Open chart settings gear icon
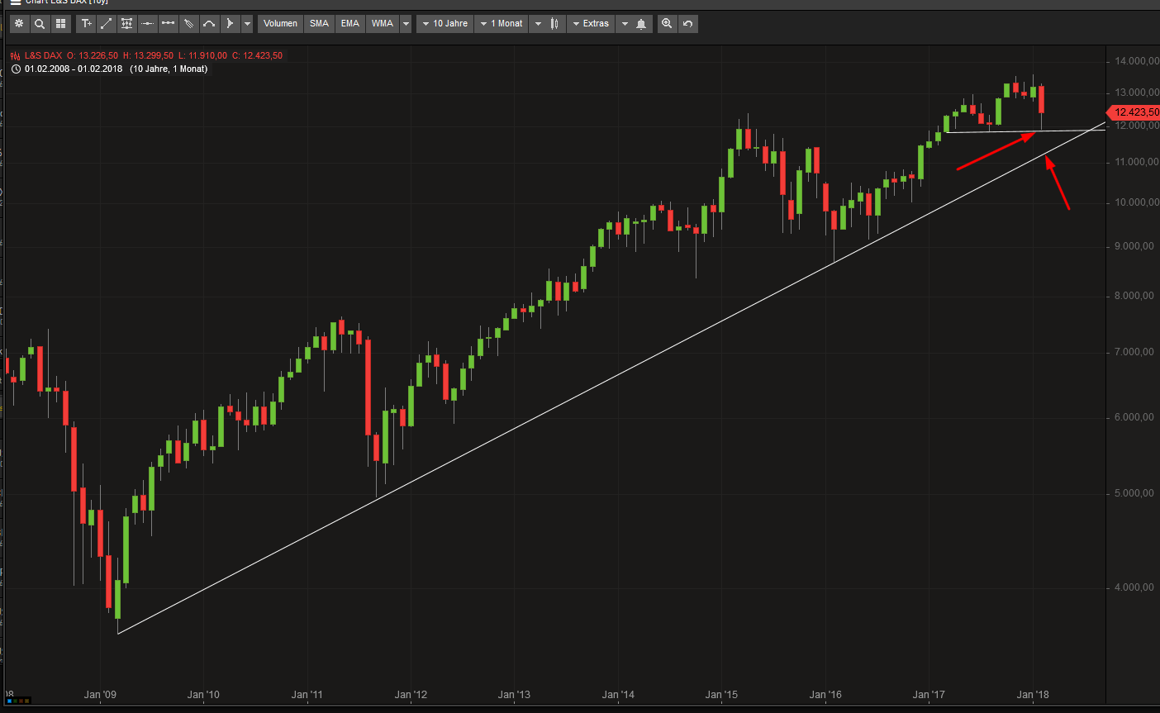The width and height of the screenshot is (1160, 713). [x=19, y=24]
